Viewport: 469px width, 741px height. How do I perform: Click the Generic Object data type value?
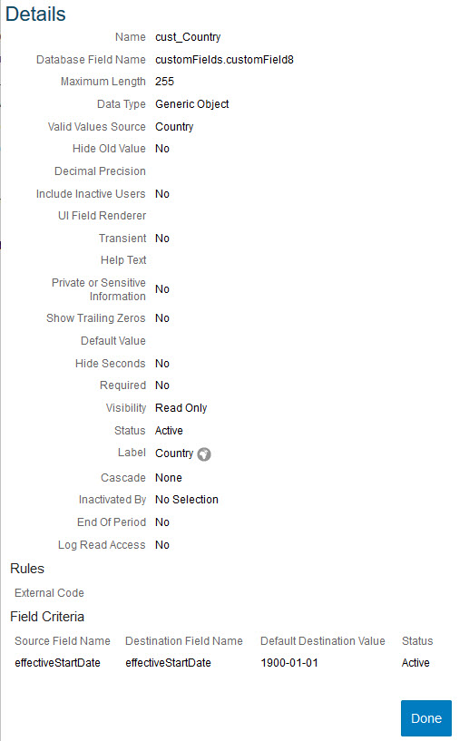pyautogui.click(x=192, y=104)
